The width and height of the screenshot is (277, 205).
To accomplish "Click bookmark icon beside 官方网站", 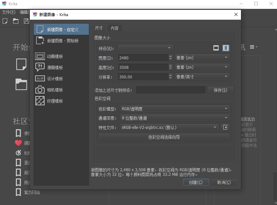I will point(18,192).
